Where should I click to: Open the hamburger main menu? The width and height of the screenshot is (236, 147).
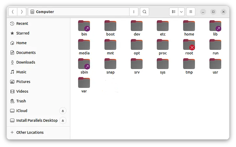tap(191, 12)
